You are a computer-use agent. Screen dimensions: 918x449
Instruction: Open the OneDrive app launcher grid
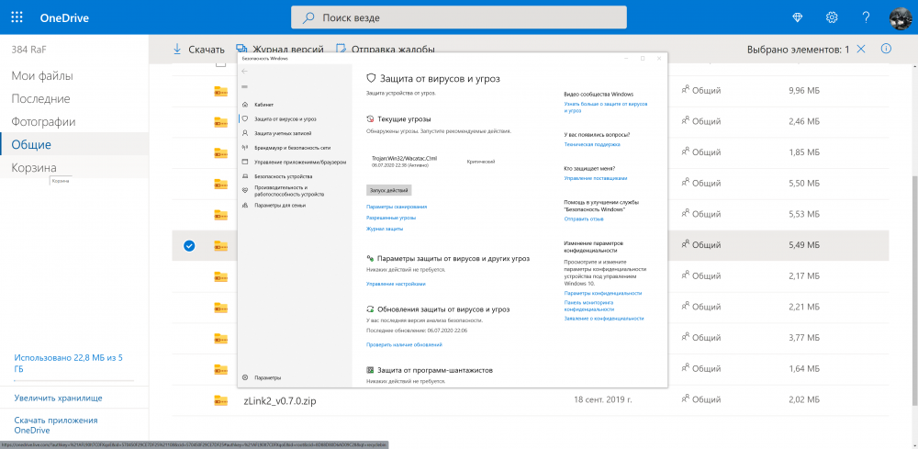click(17, 17)
